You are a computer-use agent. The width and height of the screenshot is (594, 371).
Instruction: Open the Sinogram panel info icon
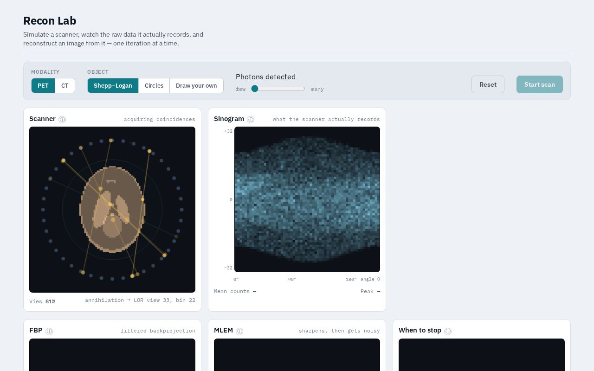click(251, 120)
